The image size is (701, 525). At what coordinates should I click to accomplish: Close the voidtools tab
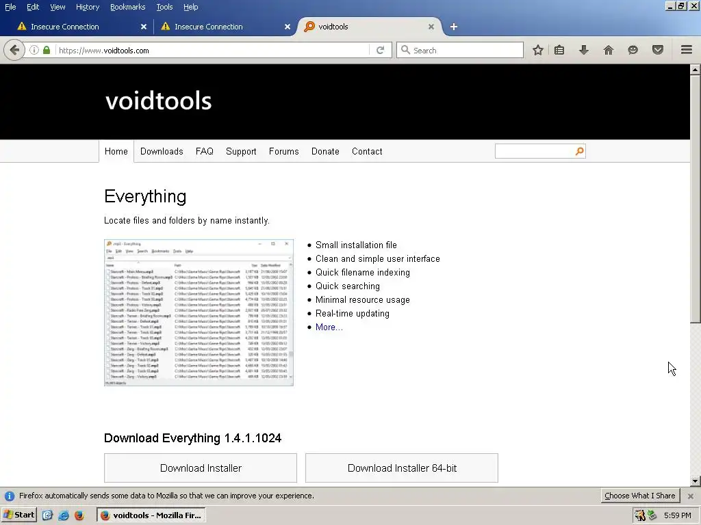pyautogui.click(x=431, y=27)
